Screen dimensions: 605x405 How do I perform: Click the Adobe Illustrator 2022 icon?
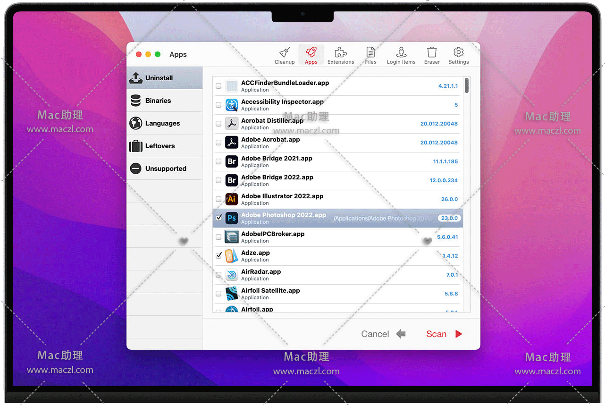[x=231, y=199]
